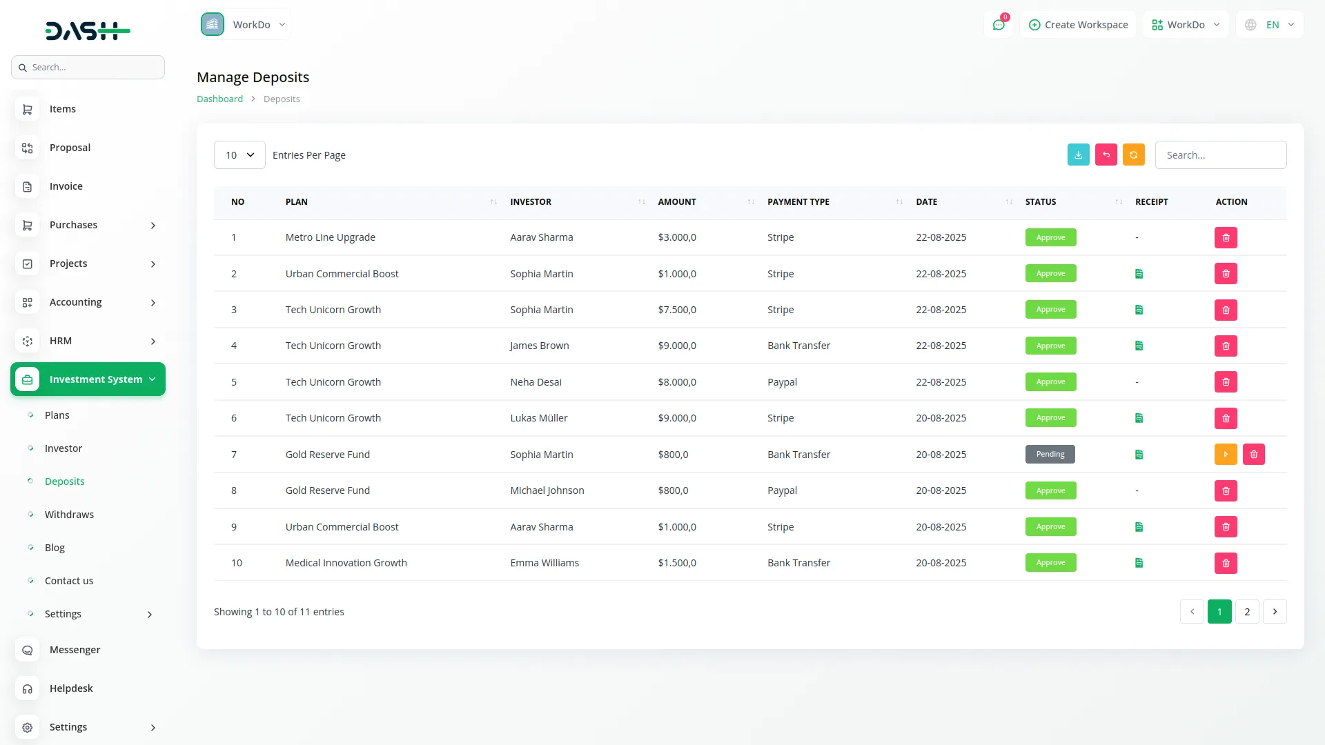1325x745 pixels.
Task: Open the chat messages notification icon
Action: [x=999, y=25]
